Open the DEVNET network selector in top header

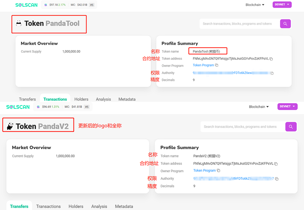(282, 4)
